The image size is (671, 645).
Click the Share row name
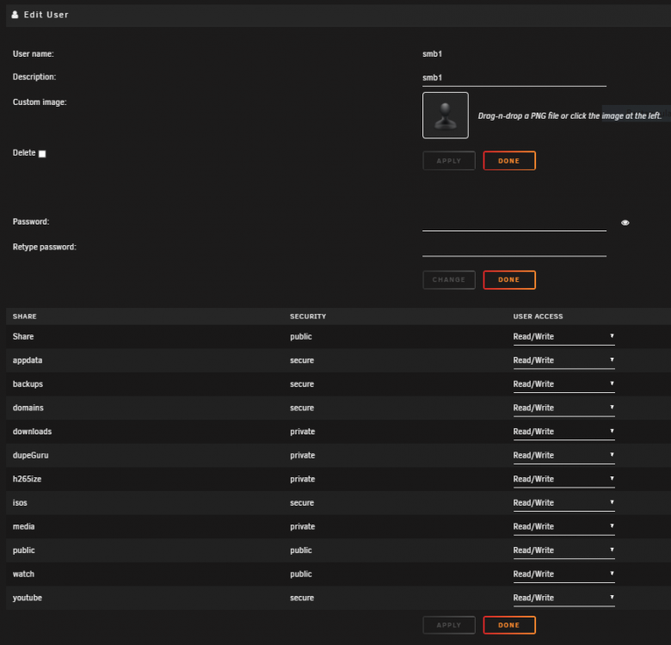[x=23, y=336]
